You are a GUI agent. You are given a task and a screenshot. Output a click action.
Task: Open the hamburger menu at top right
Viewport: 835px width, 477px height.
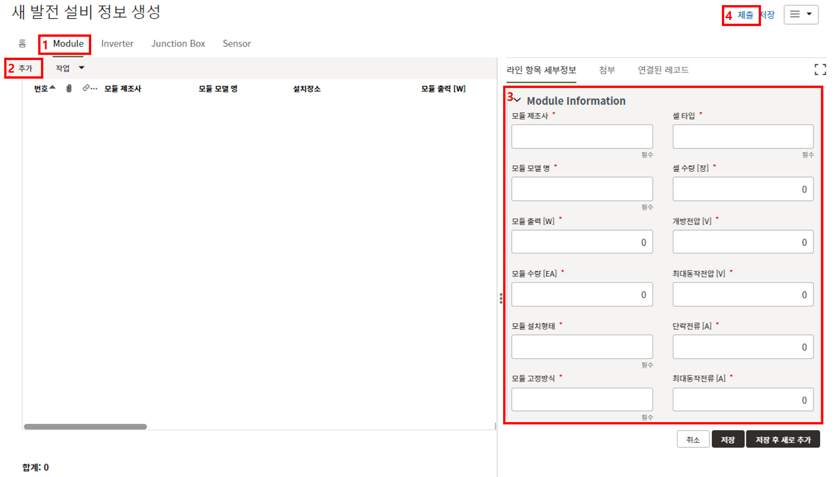click(x=801, y=14)
